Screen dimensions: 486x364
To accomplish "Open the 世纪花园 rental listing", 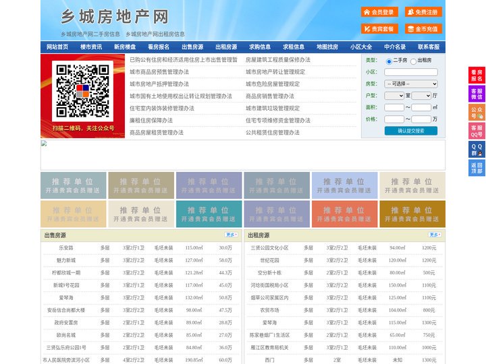I will tap(269, 260).
